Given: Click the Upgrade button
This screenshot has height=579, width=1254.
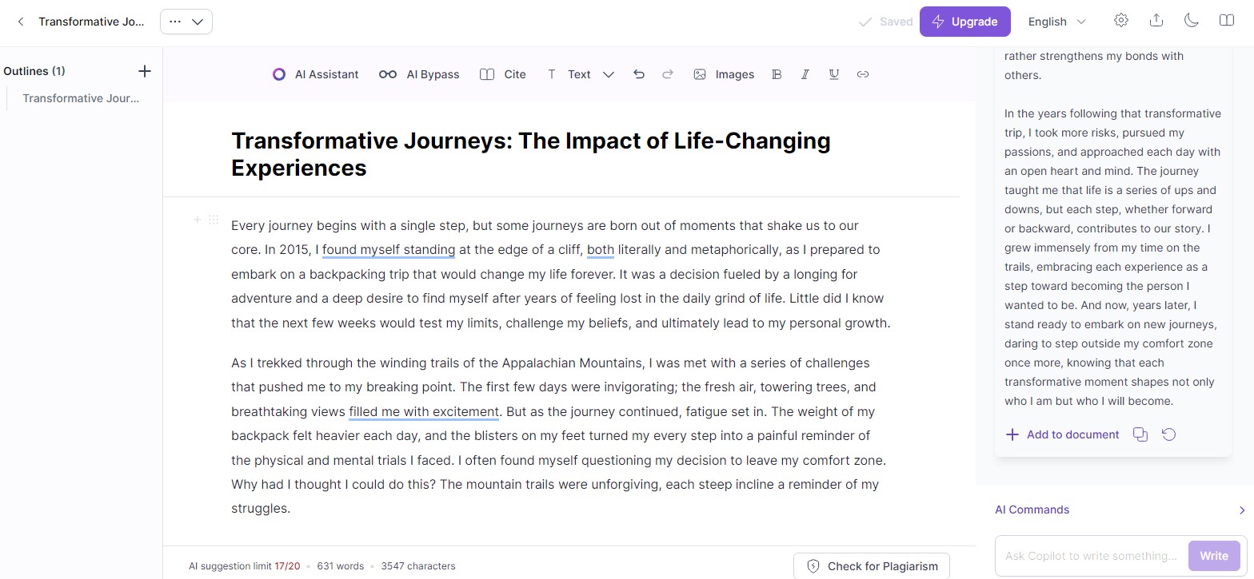Looking at the screenshot, I should pyautogui.click(x=964, y=22).
